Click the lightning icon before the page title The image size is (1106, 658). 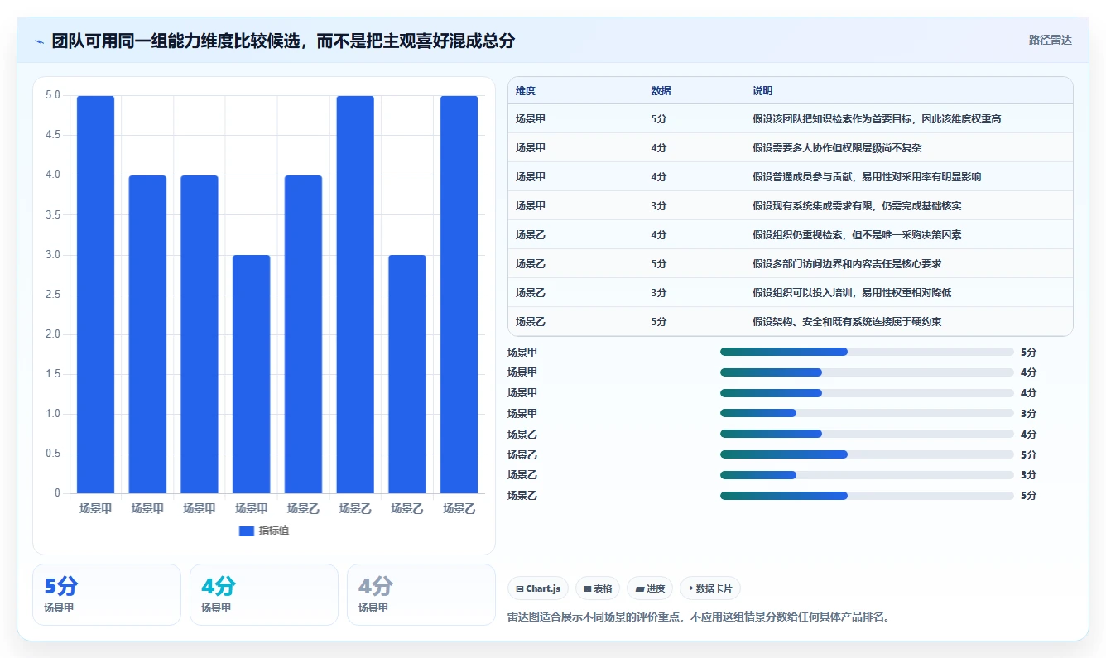pos(40,41)
